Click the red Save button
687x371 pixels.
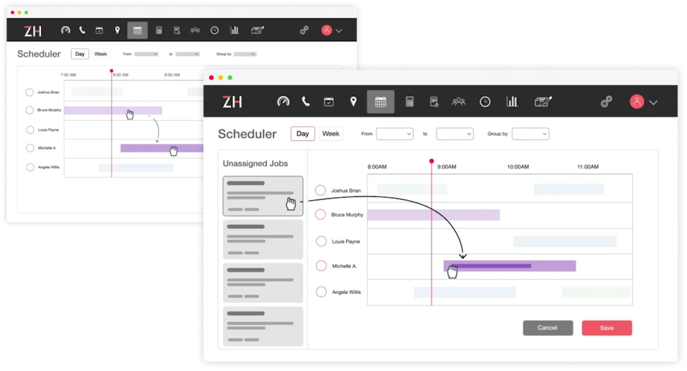[x=607, y=327]
